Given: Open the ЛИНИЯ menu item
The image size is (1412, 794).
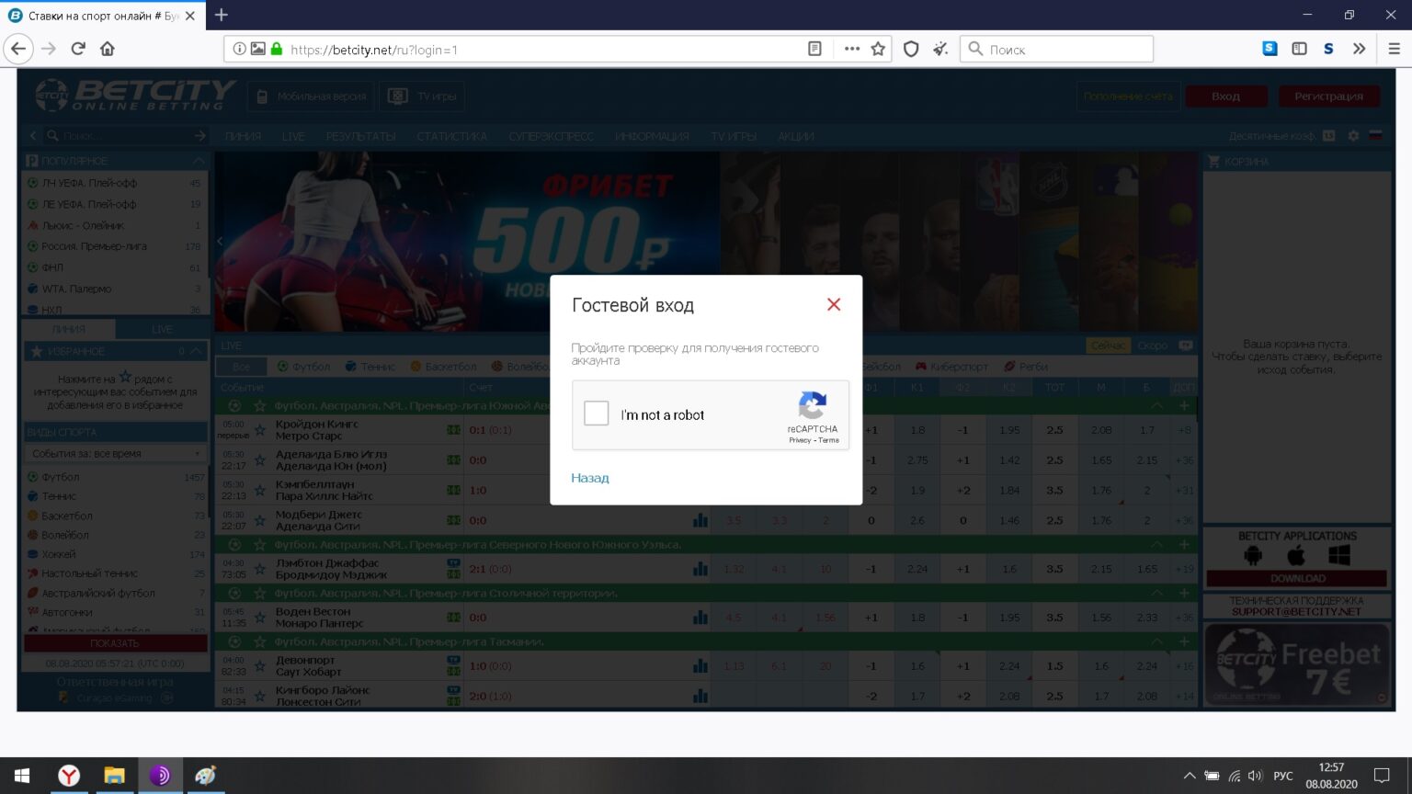Looking at the screenshot, I should coord(243,136).
